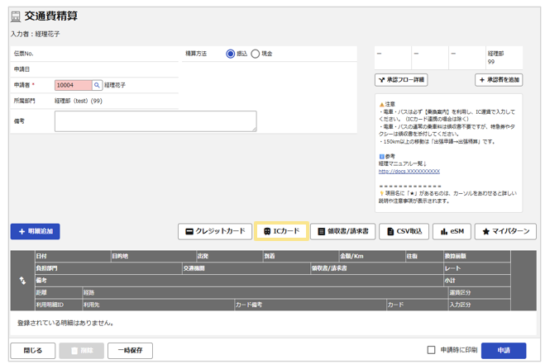Viewport: 545px width, 364px height.
Task: Click the eSM button
Action: 452,231
